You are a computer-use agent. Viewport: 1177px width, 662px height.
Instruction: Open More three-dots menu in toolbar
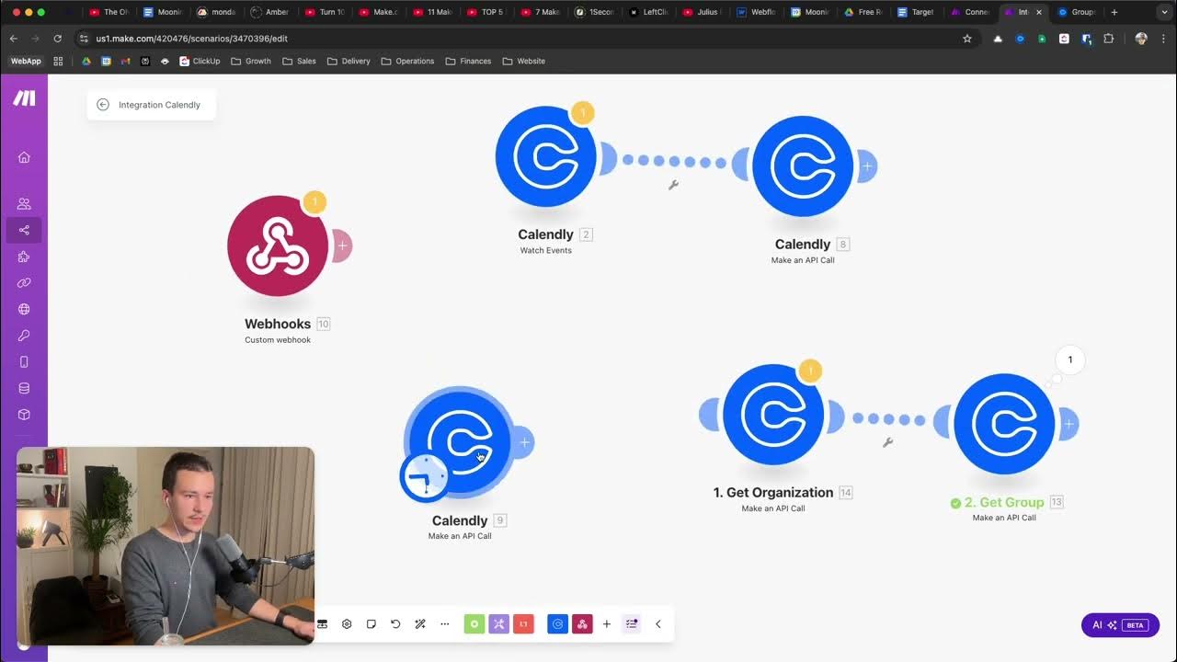[x=445, y=624]
